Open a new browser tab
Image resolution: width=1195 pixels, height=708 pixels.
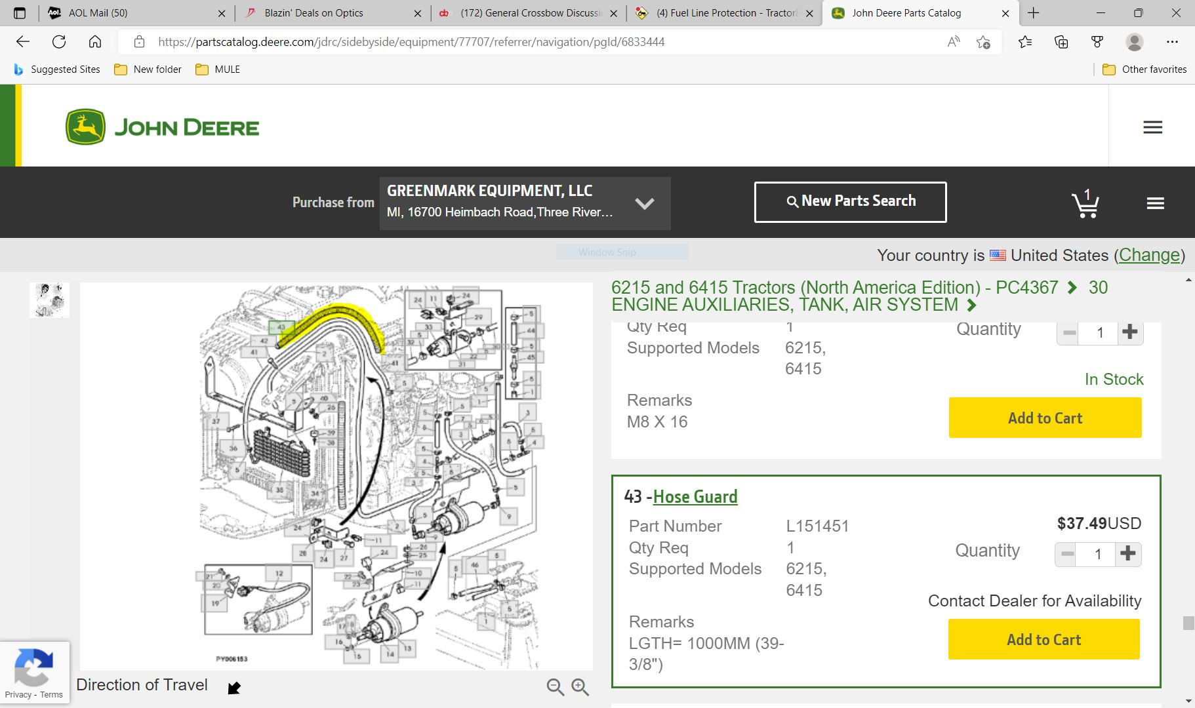point(1034,13)
